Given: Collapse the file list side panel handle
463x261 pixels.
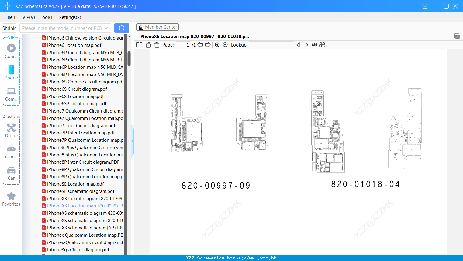Looking at the screenshot, I should pos(132,141).
